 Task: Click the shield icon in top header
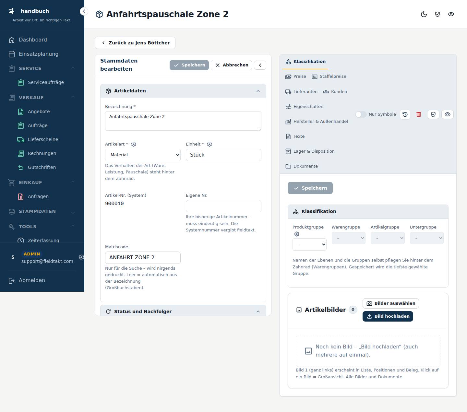437,14
